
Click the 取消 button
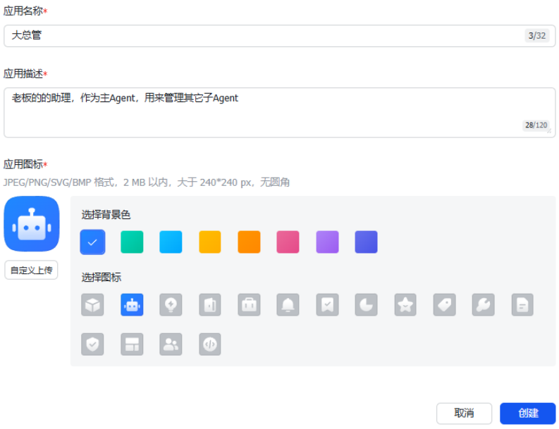pyautogui.click(x=464, y=414)
